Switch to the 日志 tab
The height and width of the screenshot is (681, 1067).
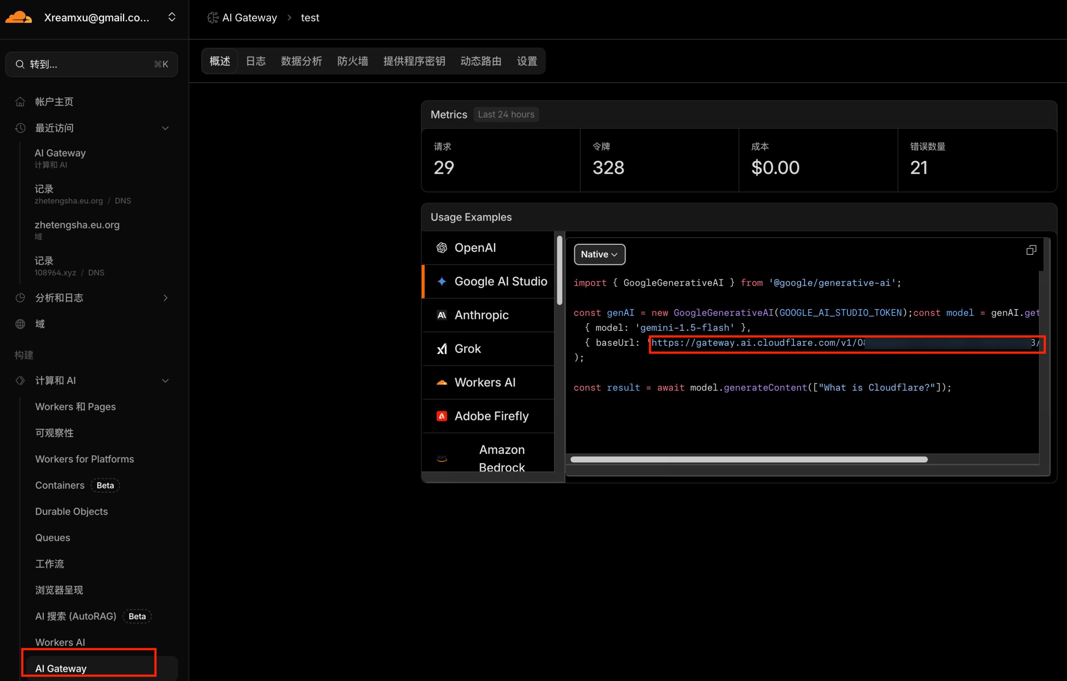coord(255,61)
